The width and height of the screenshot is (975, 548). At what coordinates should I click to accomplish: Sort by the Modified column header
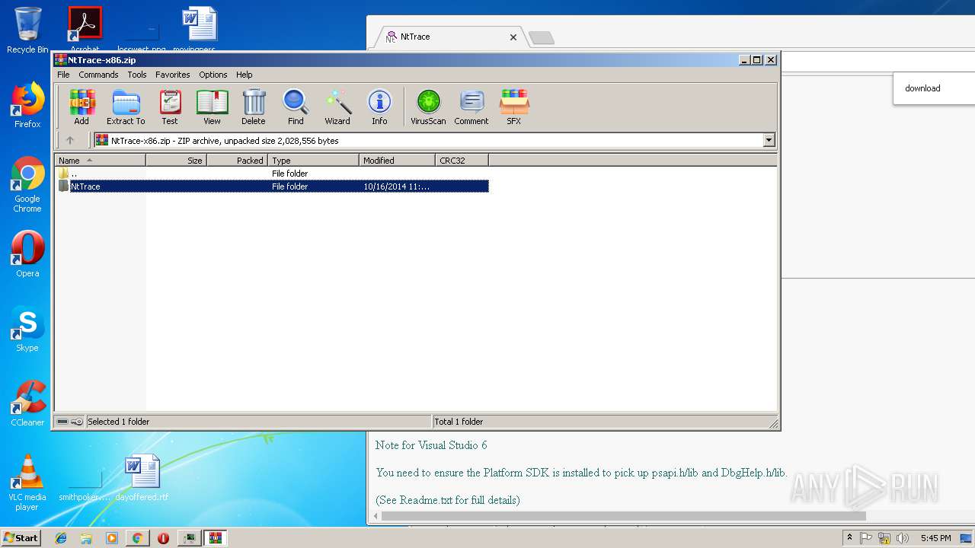coord(397,161)
